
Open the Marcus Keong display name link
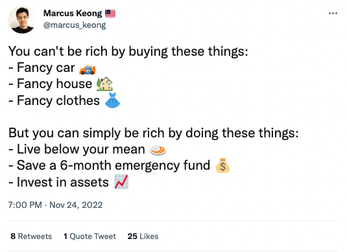[73, 13]
